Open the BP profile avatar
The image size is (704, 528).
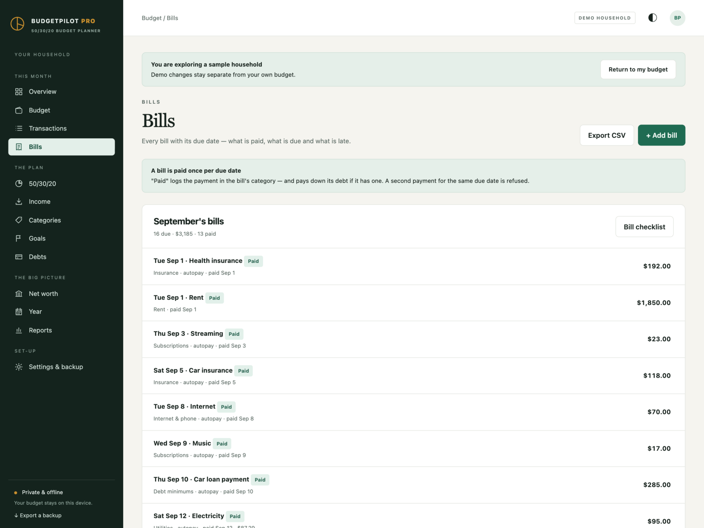pos(677,18)
